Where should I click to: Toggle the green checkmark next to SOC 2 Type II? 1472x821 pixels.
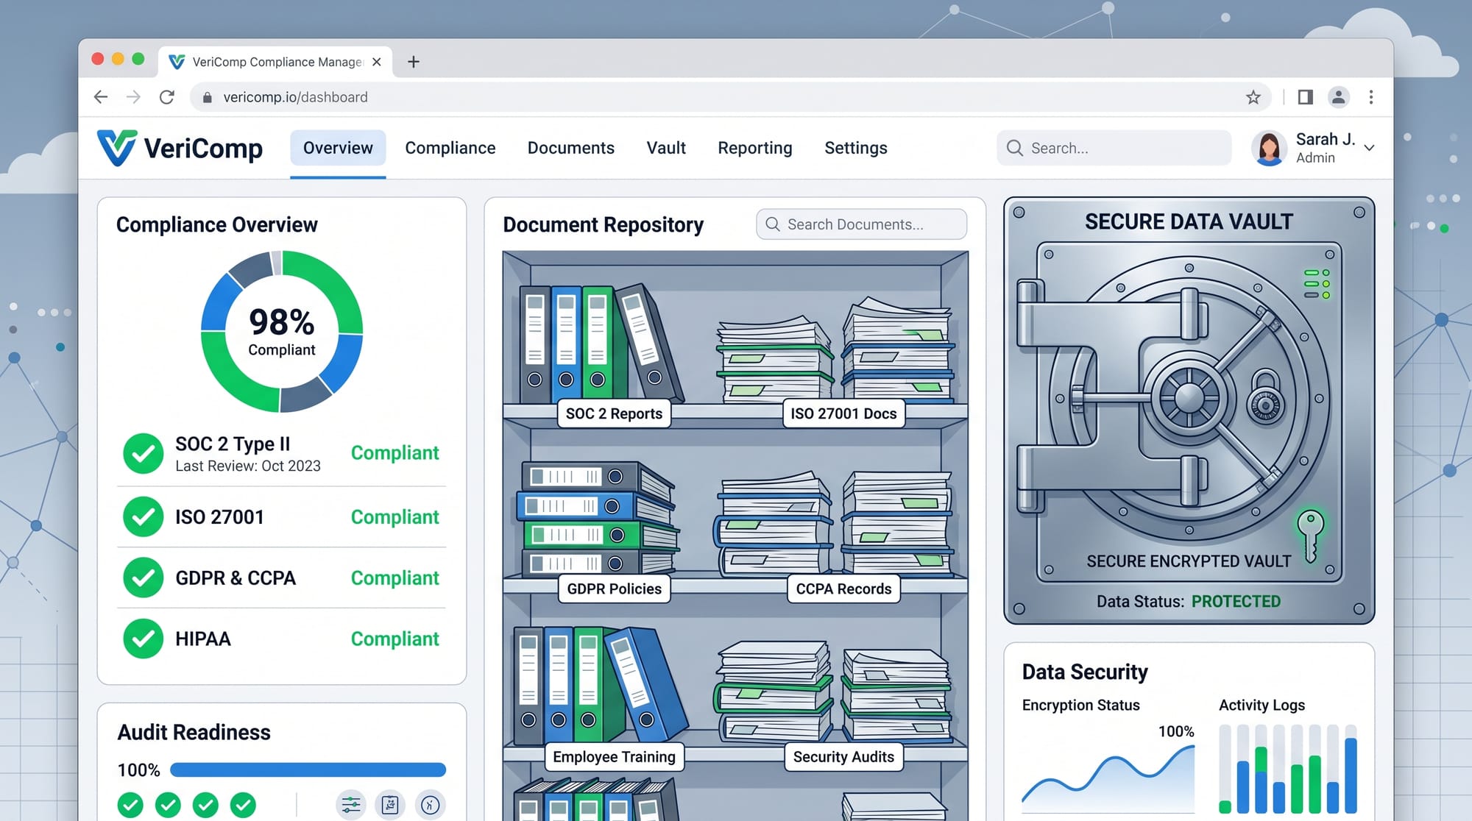click(x=143, y=453)
